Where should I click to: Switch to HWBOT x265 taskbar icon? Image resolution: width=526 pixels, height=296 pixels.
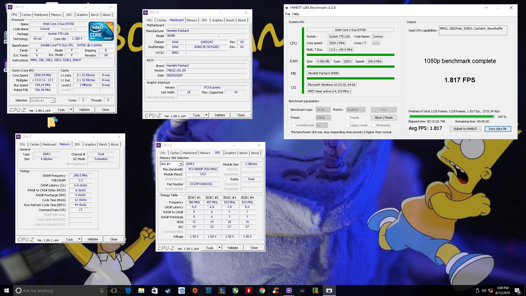(x=329, y=291)
